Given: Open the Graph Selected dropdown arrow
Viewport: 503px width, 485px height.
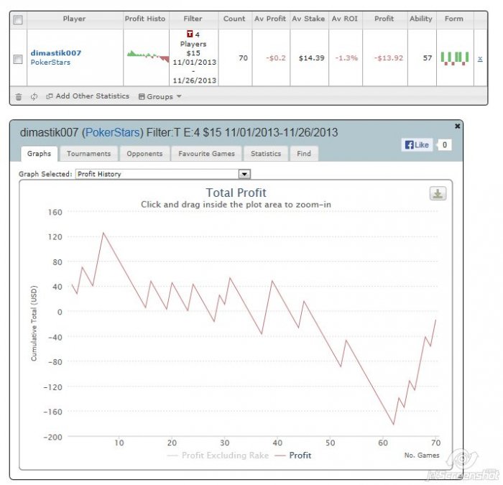Looking at the screenshot, I should click(x=244, y=174).
